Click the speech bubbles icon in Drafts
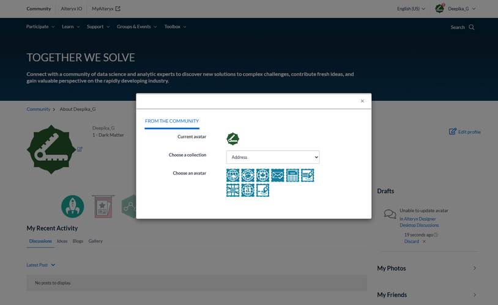The image size is (498, 305). tap(390, 214)
